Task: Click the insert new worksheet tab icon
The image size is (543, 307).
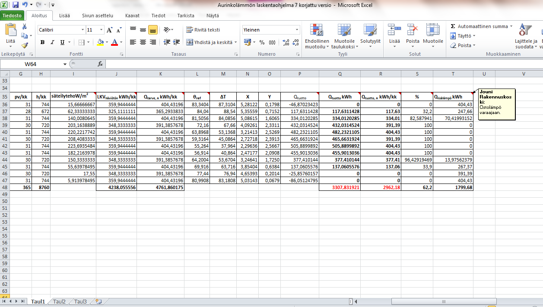Action: point(98,302)
